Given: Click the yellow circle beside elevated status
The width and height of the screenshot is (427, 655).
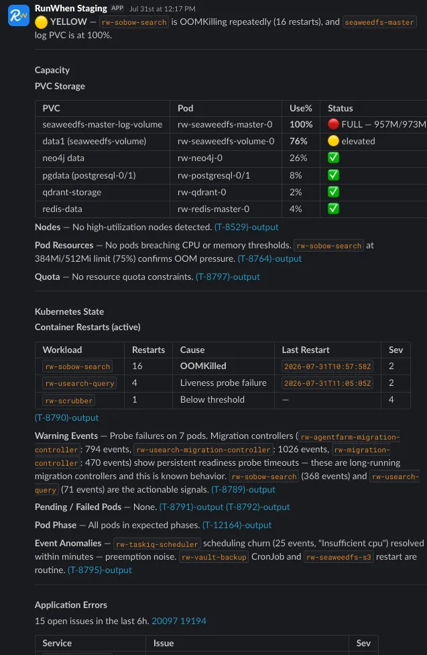Looking at the screenshot, I should (333, 141).
